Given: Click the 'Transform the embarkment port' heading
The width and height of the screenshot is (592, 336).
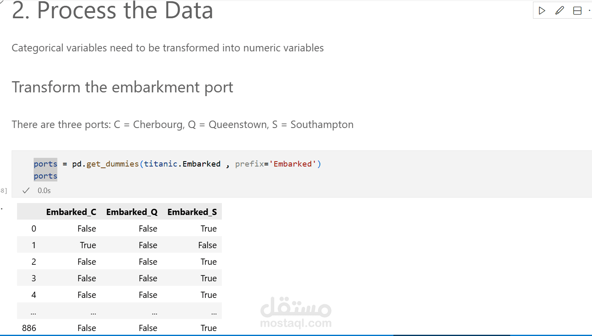Looking at the screenshot, I should tap(123, 87).
